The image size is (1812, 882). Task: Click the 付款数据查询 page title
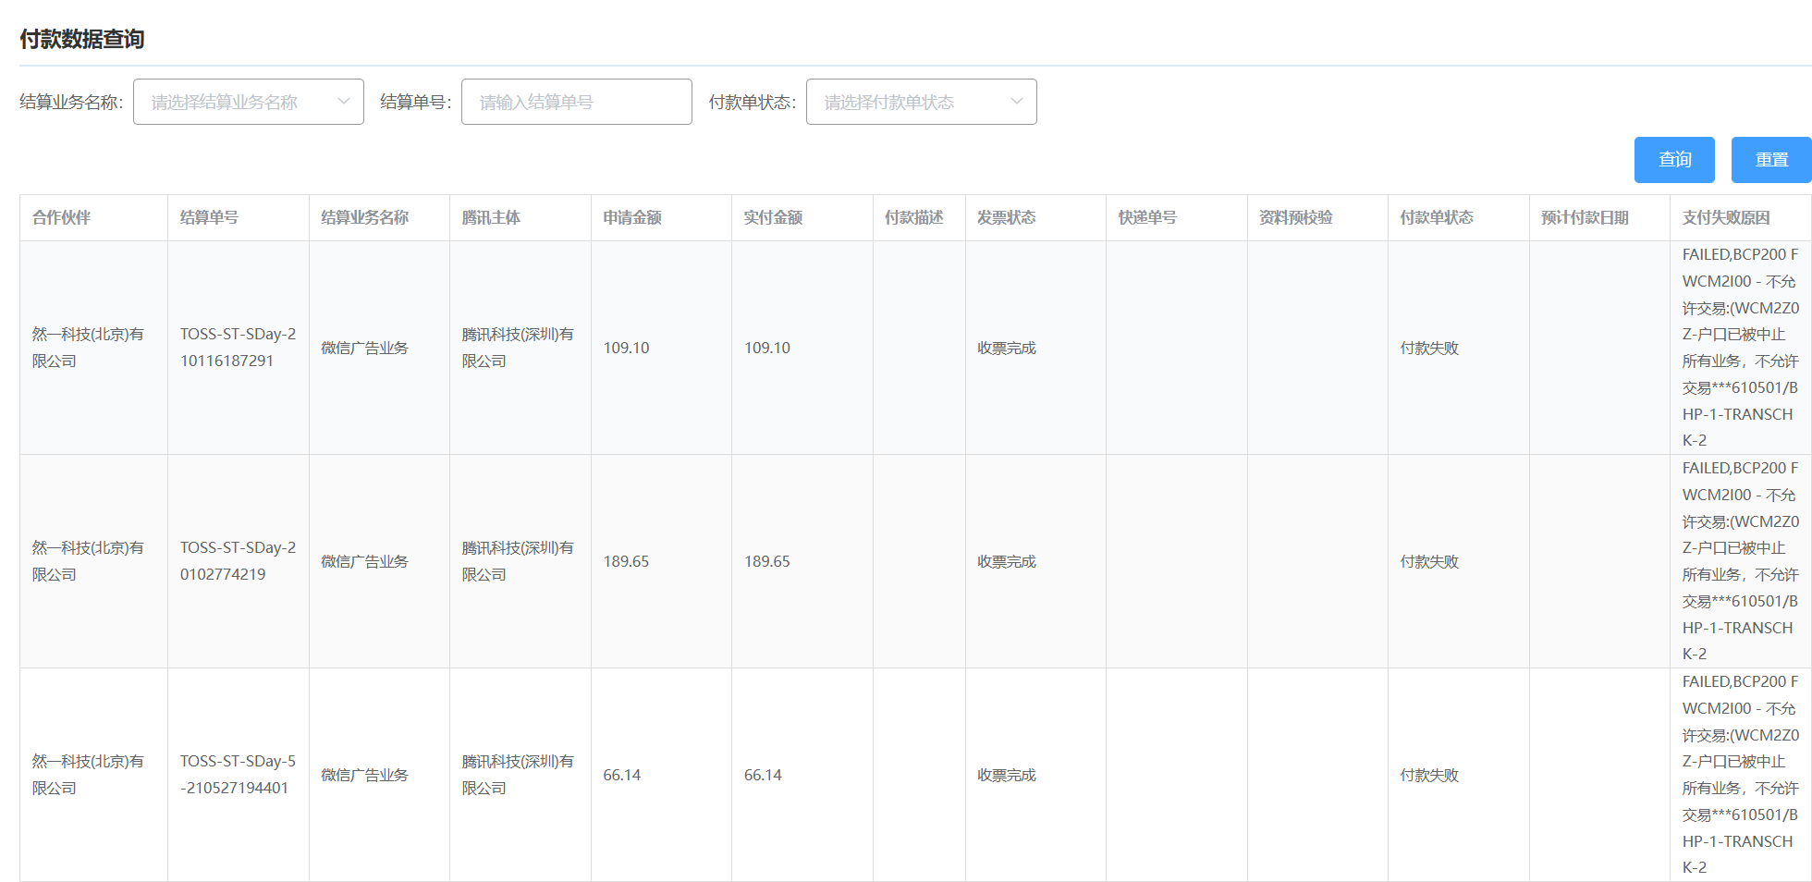click(82, 39)
